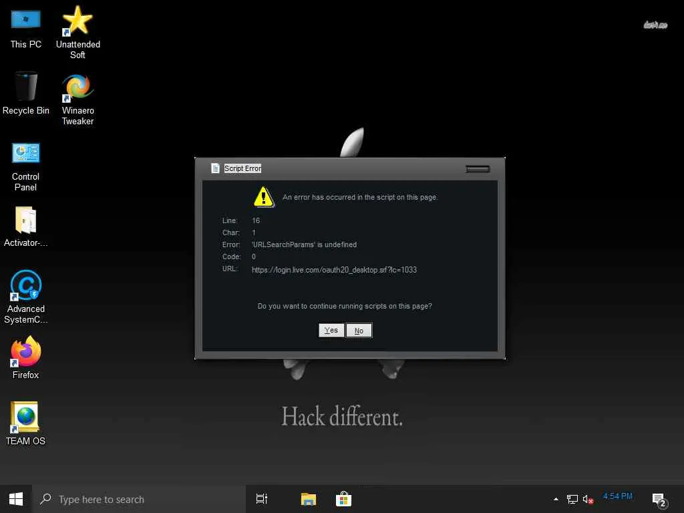Click the line number value 16

[x=256, y=220]
